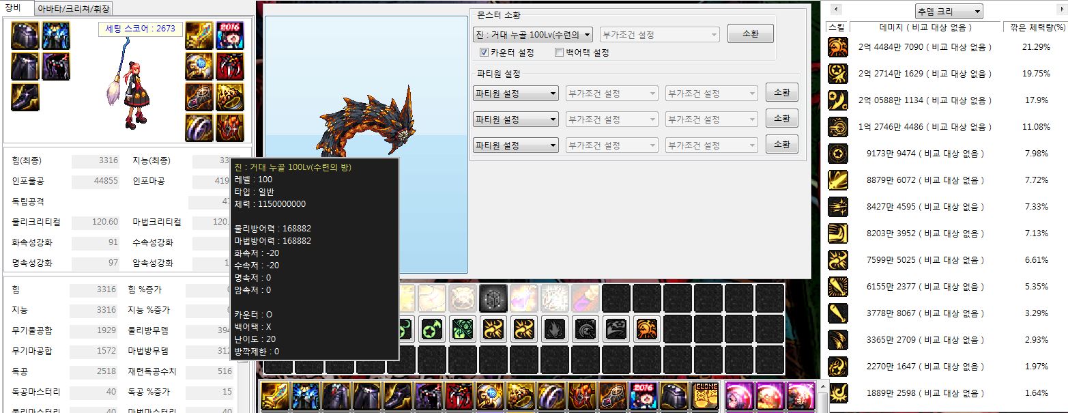Open the monster selection dropdown
The height and width of the screenshot is (413, 1068).
[533, 34]
